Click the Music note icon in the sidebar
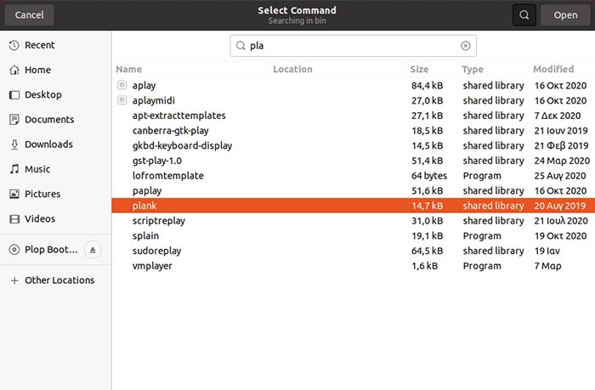Screen dimensions: 595x390 coord(14,169)
